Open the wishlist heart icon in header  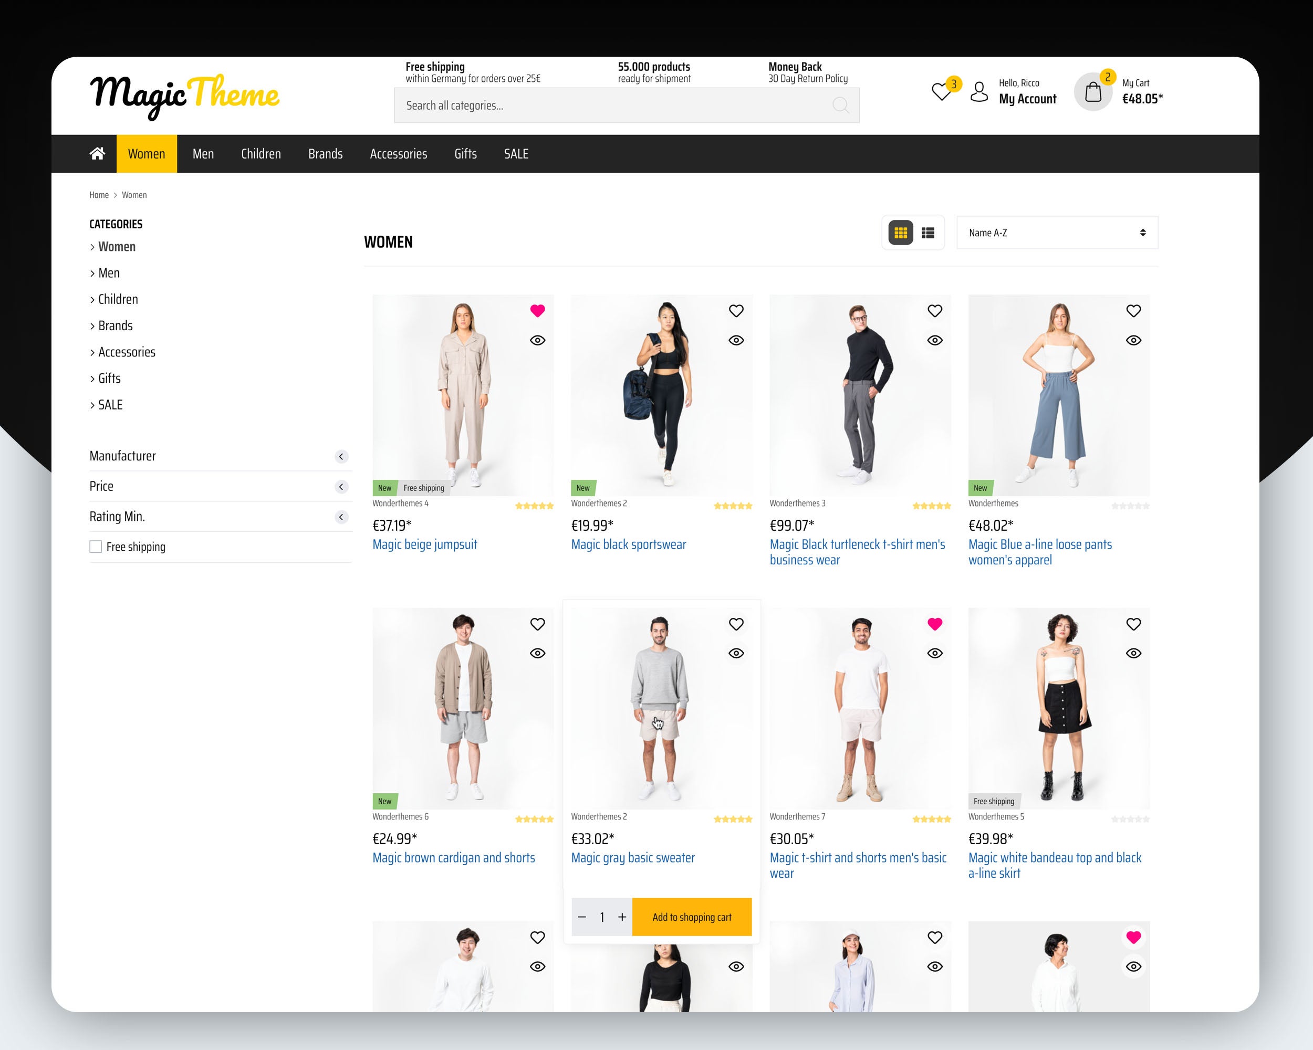pos(942,92)
